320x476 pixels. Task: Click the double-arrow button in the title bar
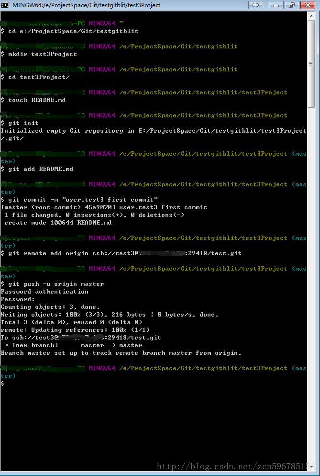click(255, 5)
